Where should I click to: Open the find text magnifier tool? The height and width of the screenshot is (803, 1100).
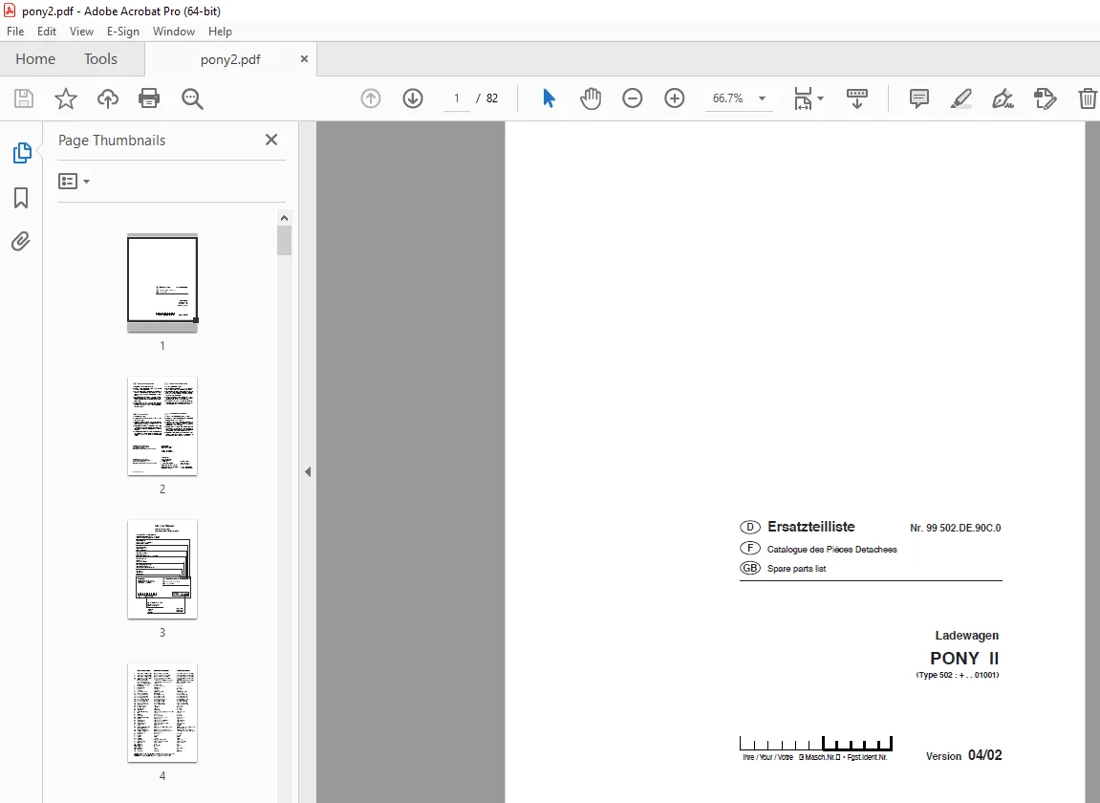tap(192, 98)
